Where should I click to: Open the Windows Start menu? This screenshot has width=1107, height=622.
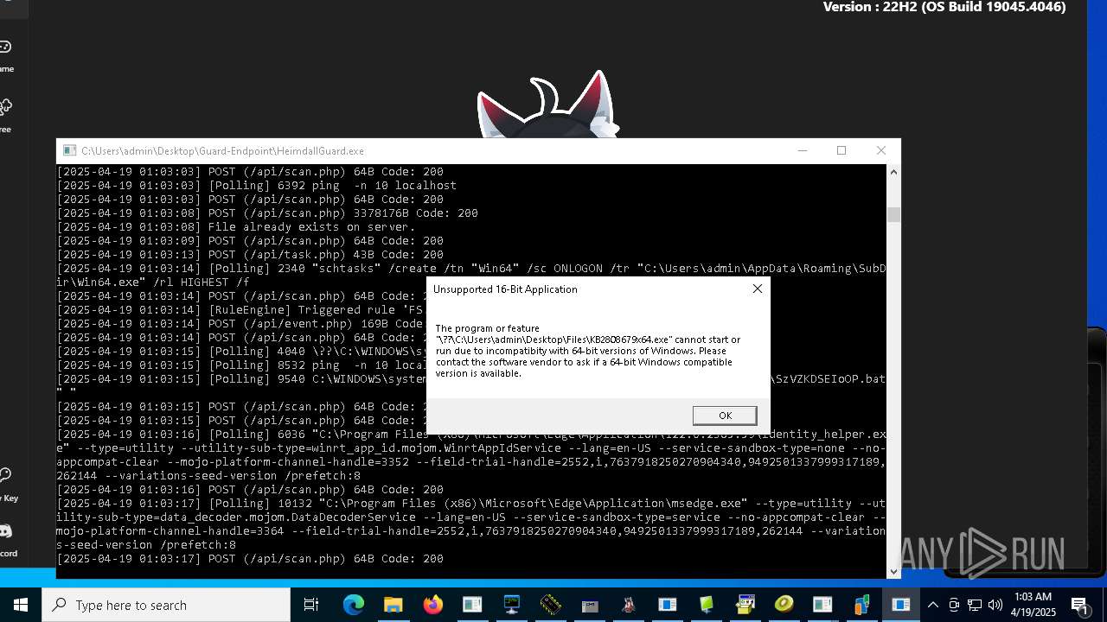point(21,605)
